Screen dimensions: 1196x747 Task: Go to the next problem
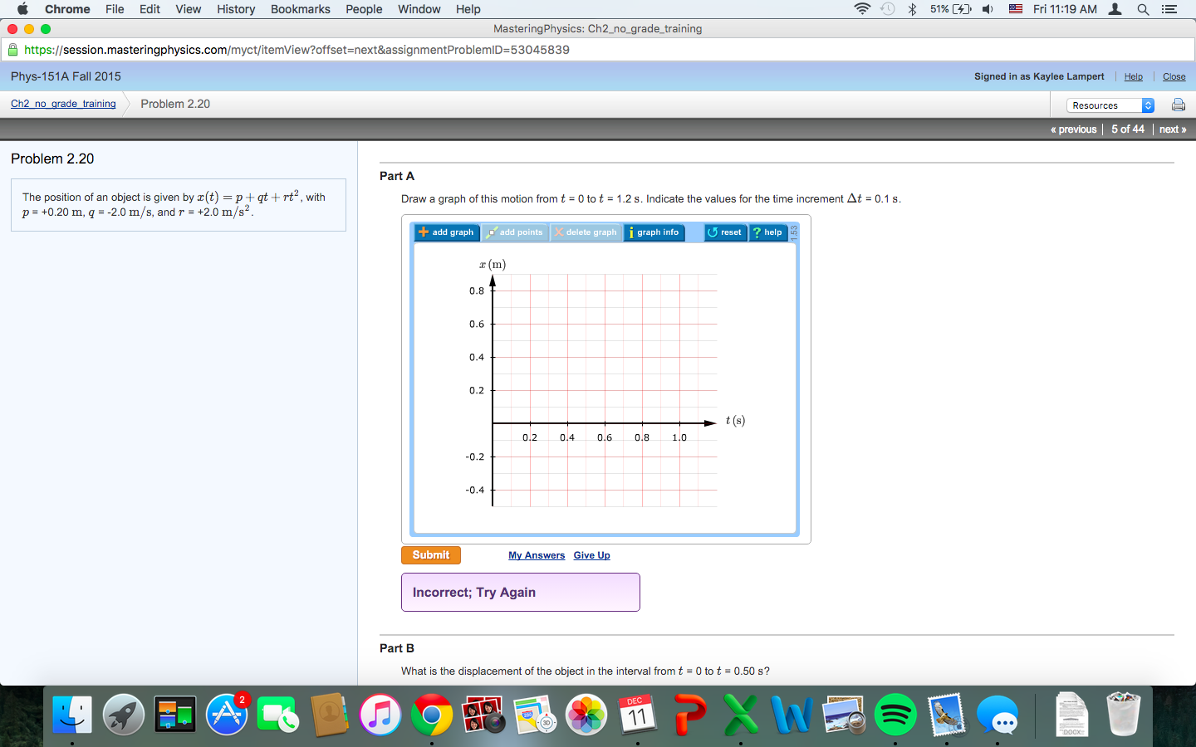(1173, 129)
